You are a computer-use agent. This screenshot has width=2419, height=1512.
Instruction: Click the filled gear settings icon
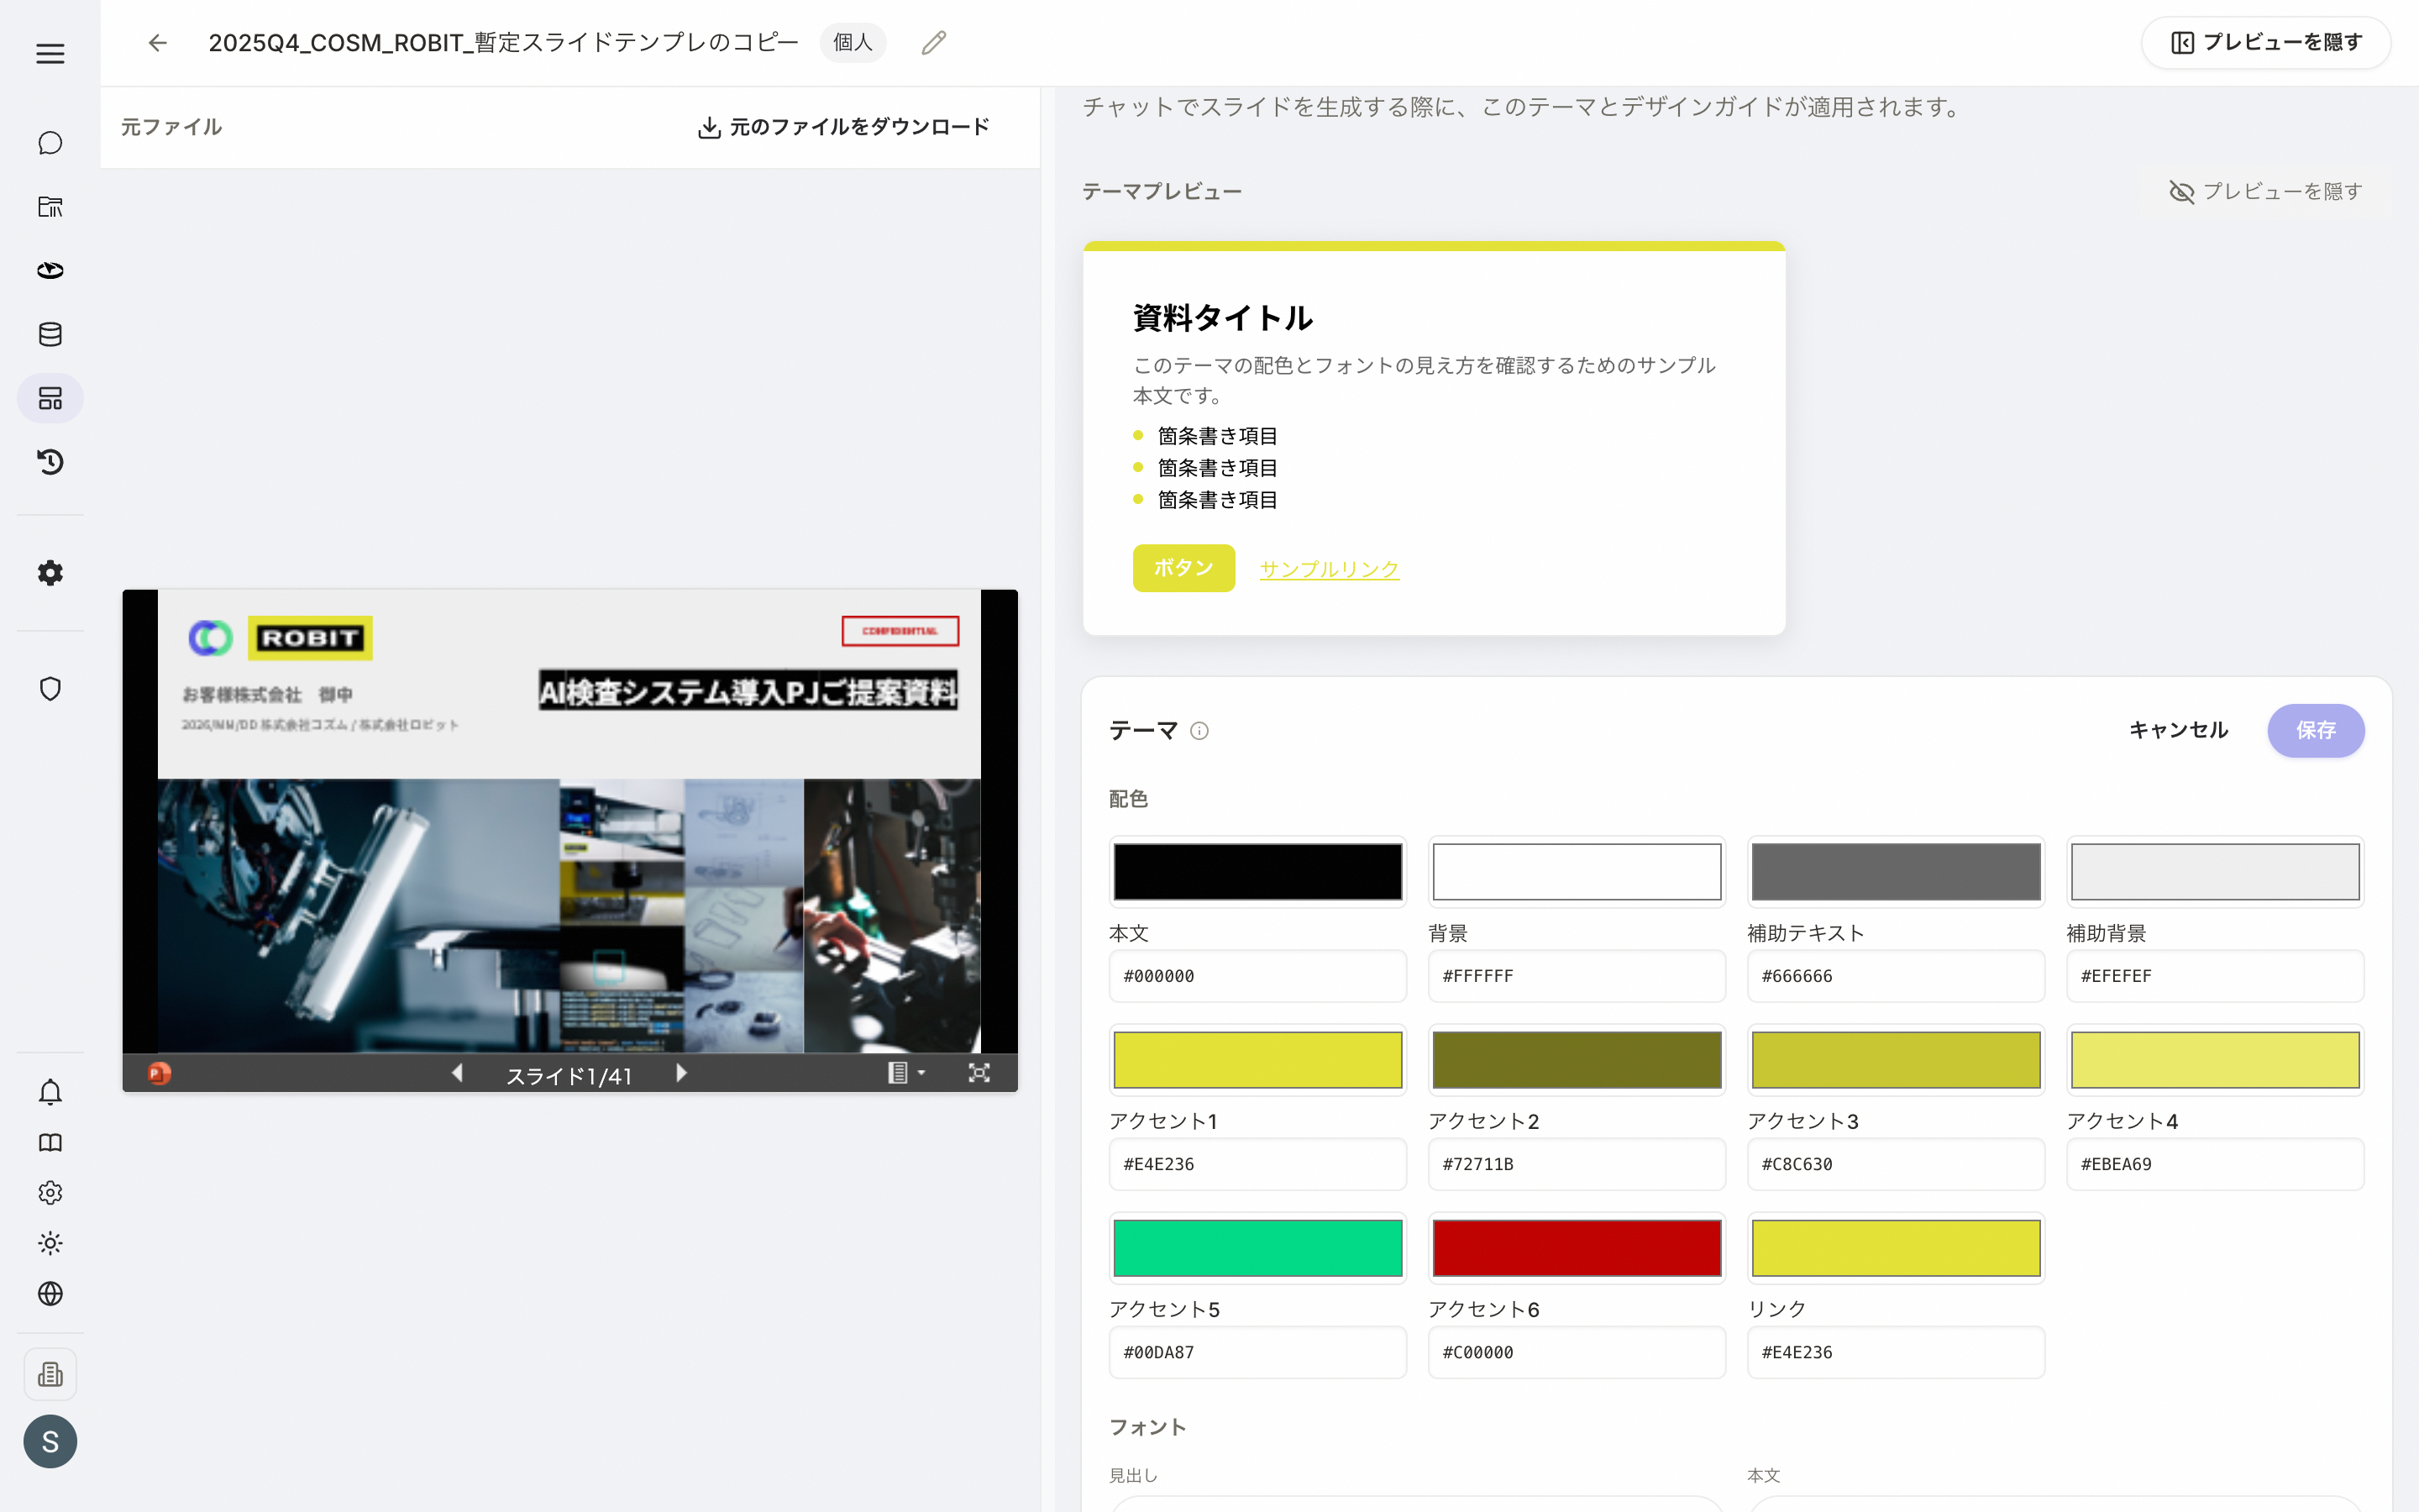[x=50, y=573]
